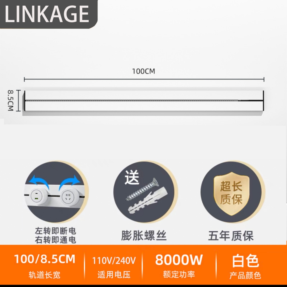Click the 100CM length dimension label
Viewport: 287px width, 287px height.
pyautogui.click(x=143, y=71)
